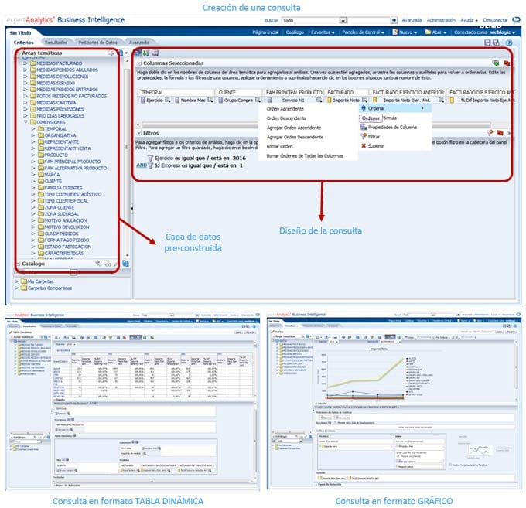Choose Orden Descendente from the sort submenu
The width and height of the screenshot is (526, 508).
pos(286,118)
